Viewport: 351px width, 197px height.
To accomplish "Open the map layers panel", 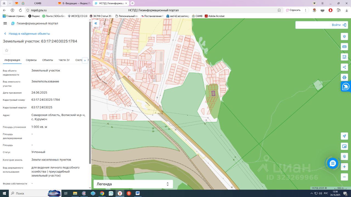I will point(344,37).
